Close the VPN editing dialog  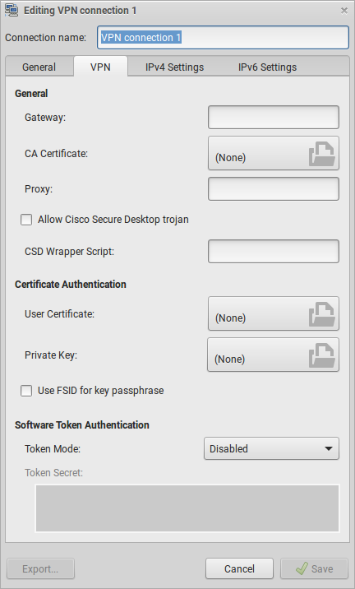343,11
